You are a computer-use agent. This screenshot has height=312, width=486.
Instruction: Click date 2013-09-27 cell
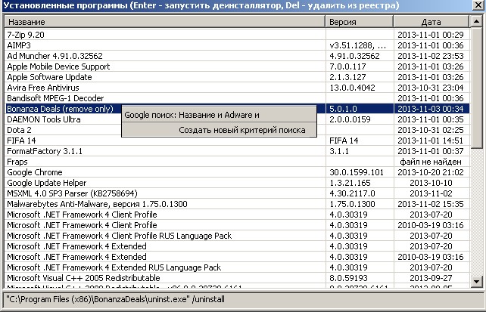(x=431, y=278)
